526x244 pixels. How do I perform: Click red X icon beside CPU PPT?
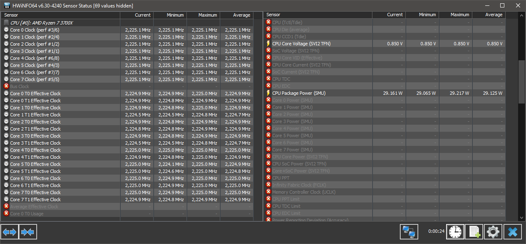(268, 178)
